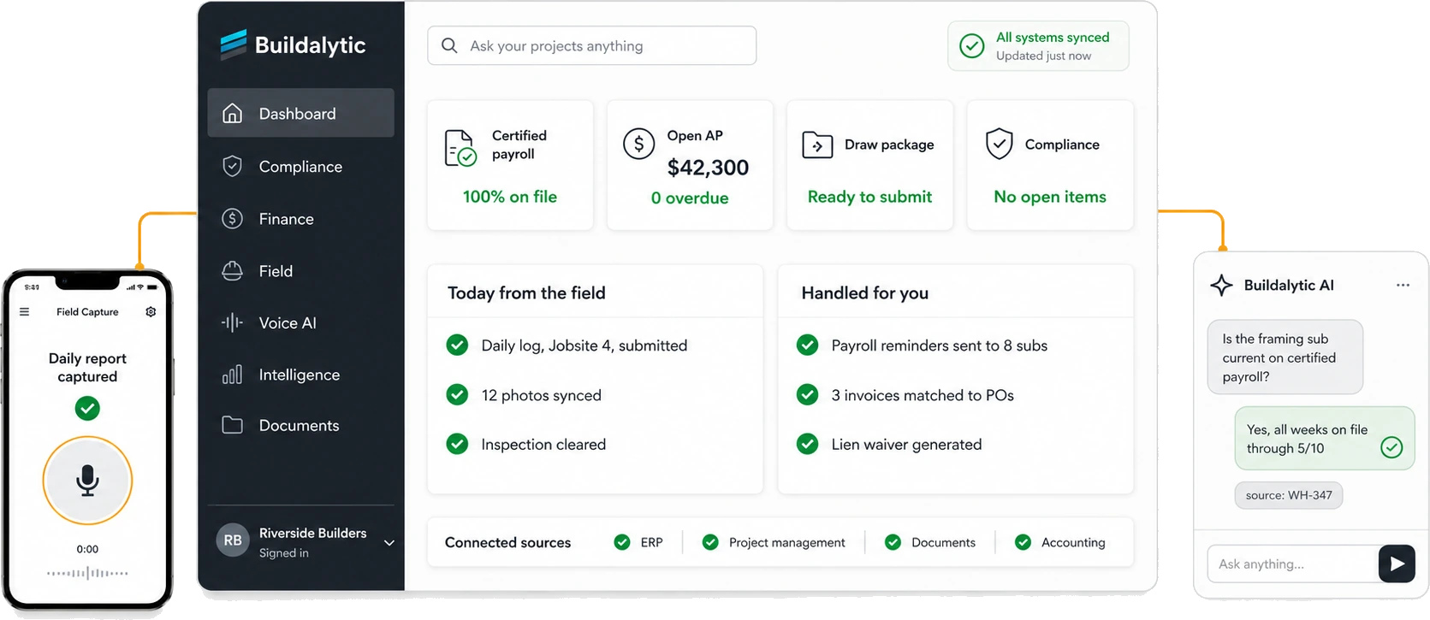
Task: Click the 'No open items' status text
Action: (1050, 197)
